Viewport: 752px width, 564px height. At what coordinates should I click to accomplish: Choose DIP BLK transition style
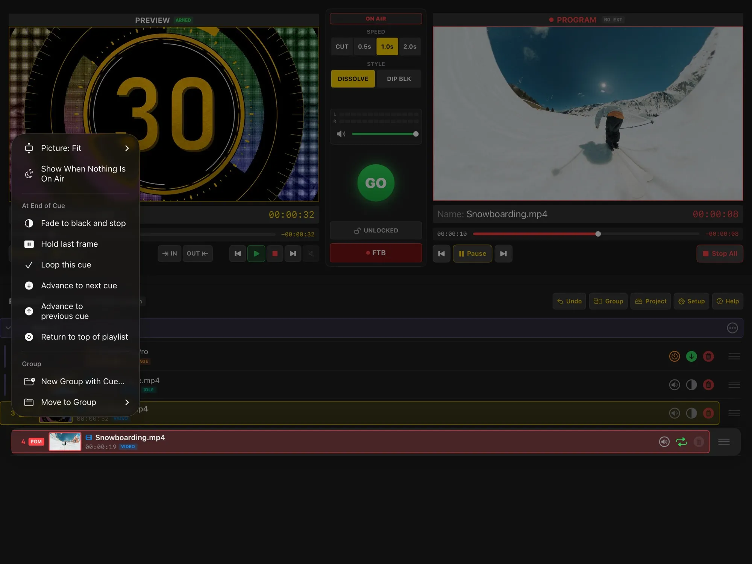point(399,79)
